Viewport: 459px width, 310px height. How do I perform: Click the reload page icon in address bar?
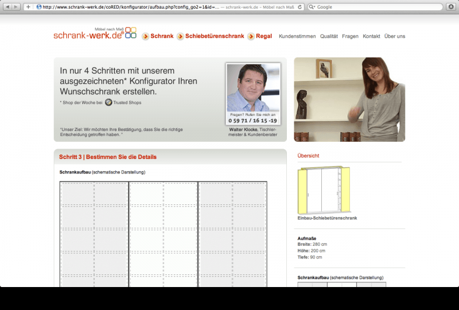(x=299, y=7)
